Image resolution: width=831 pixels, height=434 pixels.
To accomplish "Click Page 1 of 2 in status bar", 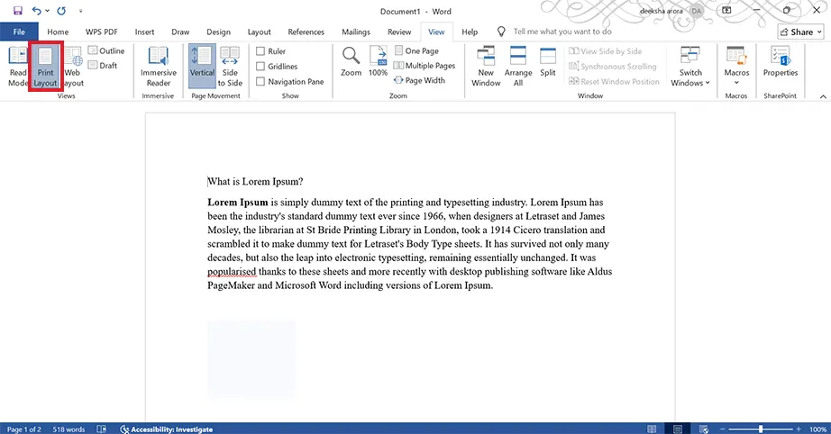I will coord(23,429).
